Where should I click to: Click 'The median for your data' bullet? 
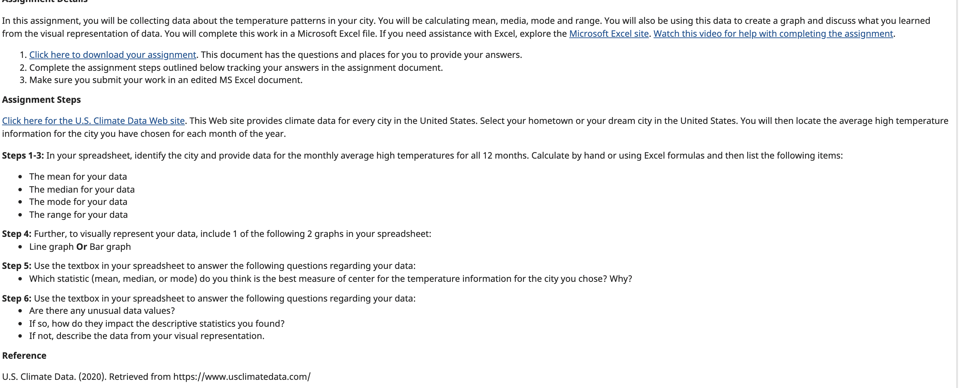coord(82,189)
